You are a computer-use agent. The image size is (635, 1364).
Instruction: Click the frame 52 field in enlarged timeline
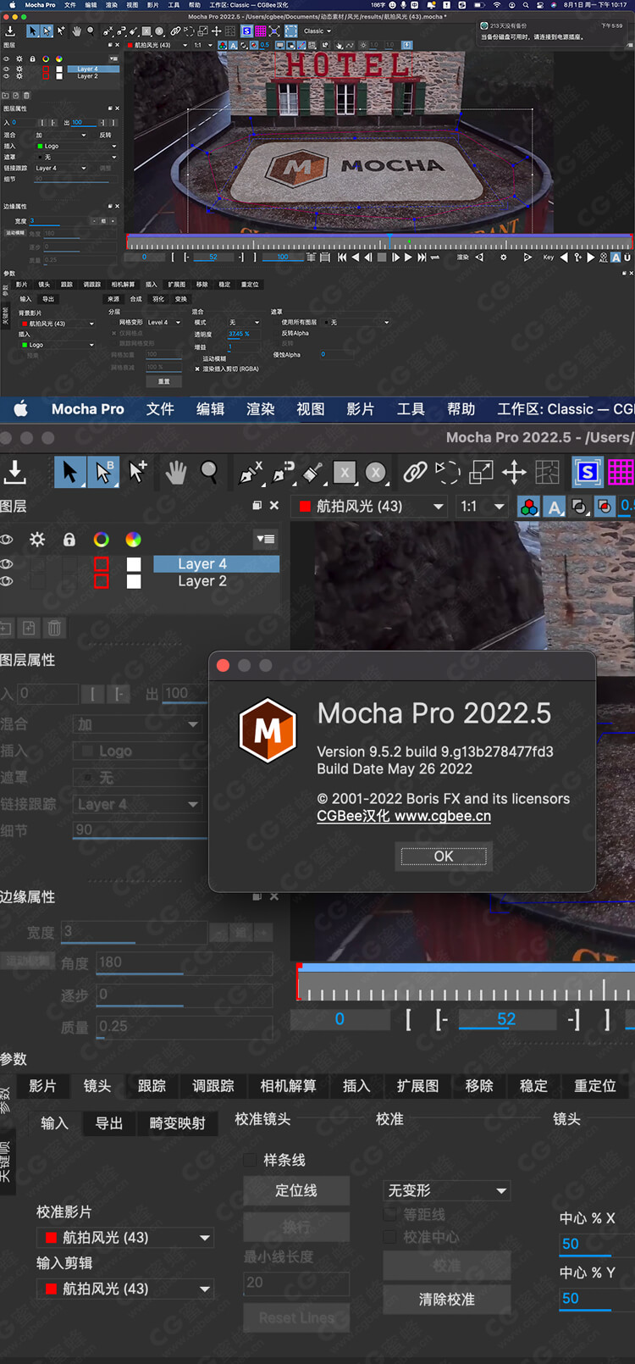click(x=506, y=1019)
